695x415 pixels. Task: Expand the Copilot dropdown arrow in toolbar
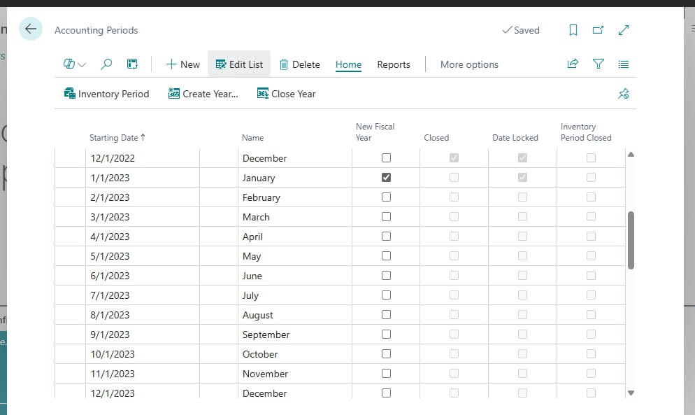point(83,65)
